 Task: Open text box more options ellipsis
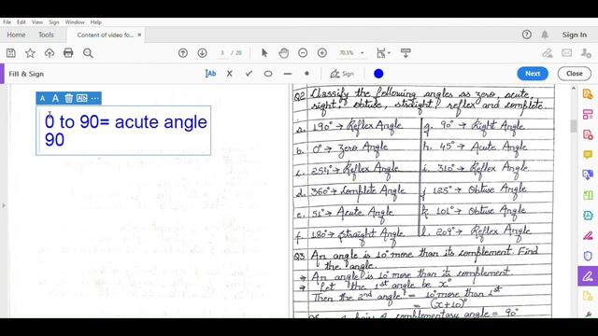click(95, 98)
